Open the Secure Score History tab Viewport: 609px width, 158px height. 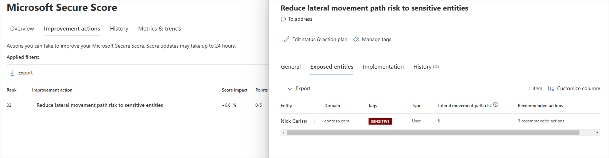(119, 29)
